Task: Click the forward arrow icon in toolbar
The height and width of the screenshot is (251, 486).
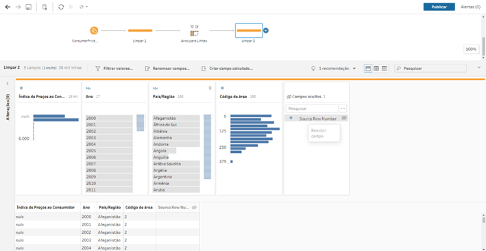Action: pyautogui.click(x=18, y=7)
